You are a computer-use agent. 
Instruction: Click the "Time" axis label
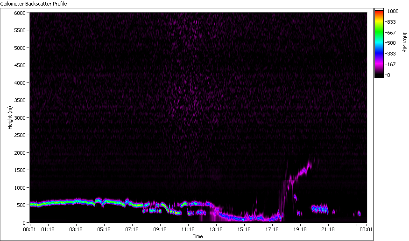197,236
